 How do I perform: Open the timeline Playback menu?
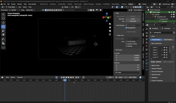pos(21,77)
